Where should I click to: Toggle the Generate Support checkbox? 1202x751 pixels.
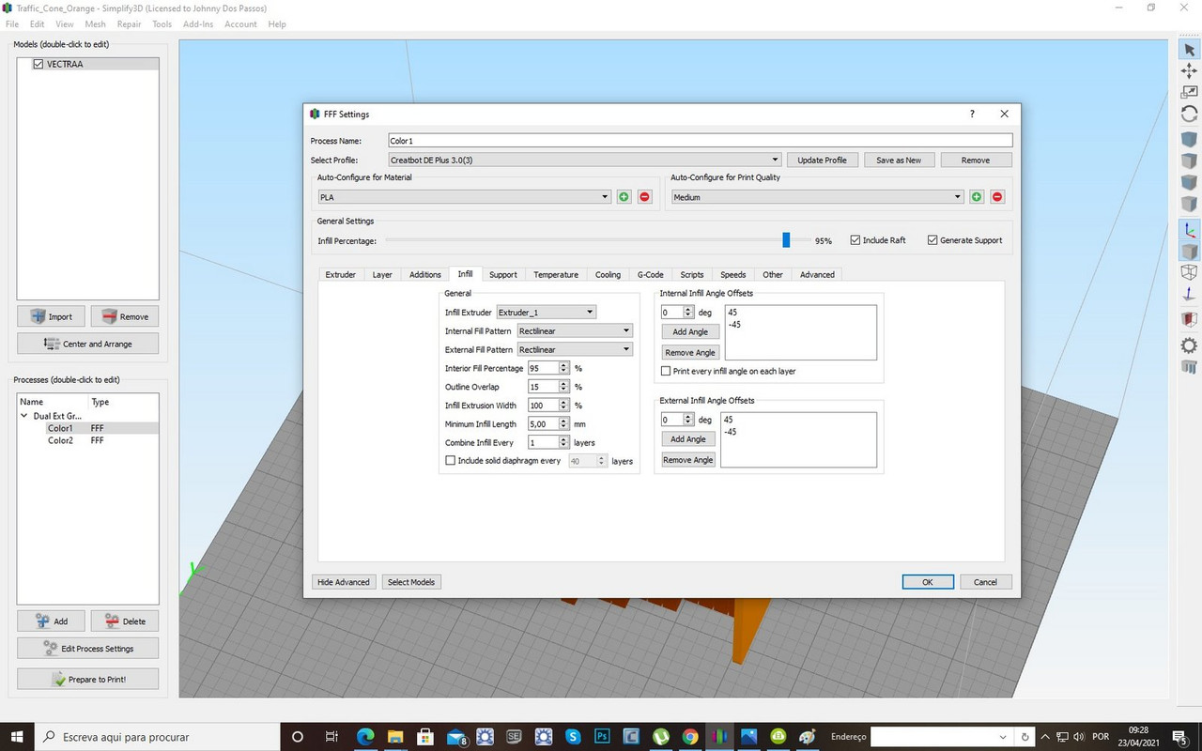932,240
